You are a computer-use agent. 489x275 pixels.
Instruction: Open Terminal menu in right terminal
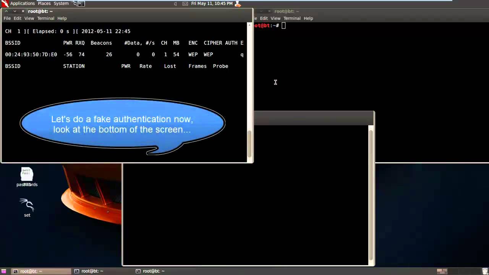(x=292, y=18)
